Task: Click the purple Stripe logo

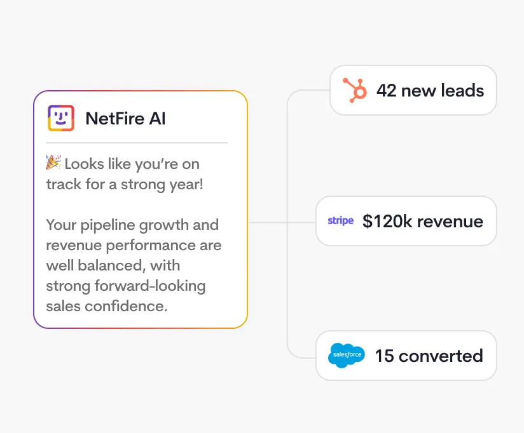Action: [x=340, y=221]
